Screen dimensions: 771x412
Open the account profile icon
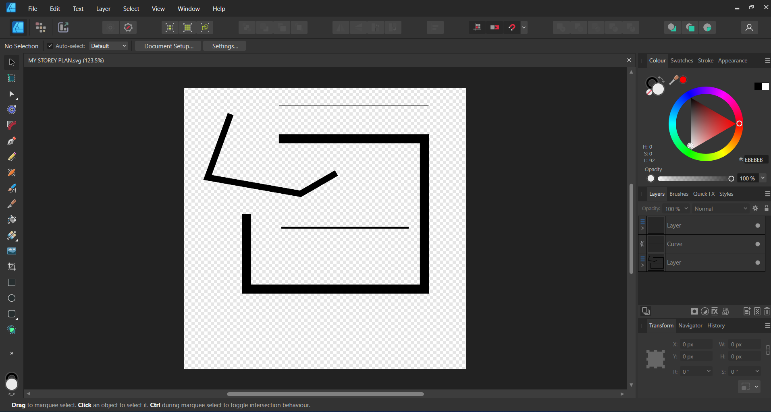tap(749, 27)
